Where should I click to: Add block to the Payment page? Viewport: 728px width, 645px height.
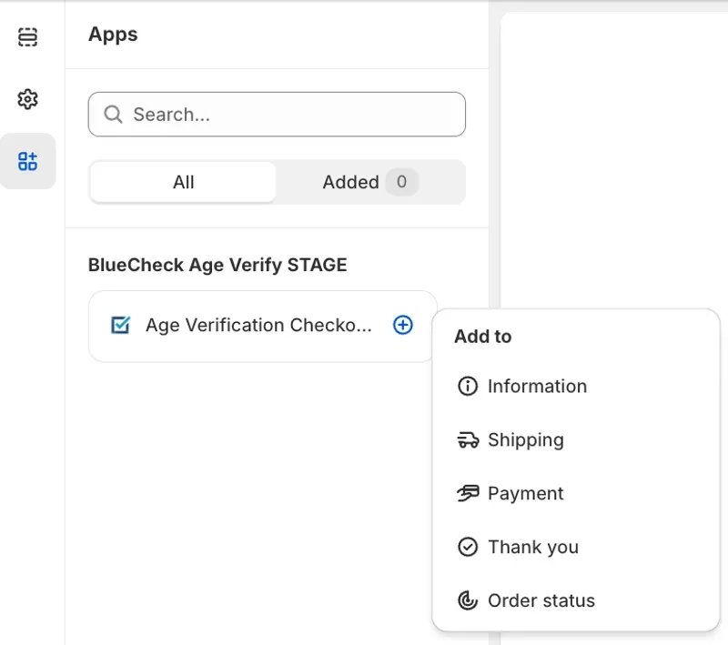[576, 493]
